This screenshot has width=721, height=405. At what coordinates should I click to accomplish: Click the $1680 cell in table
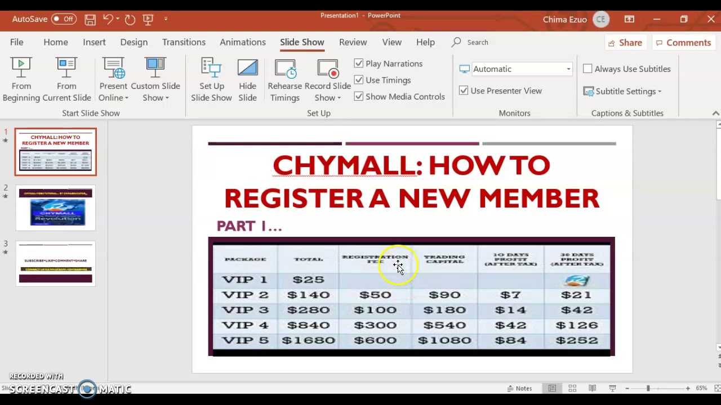pos(309,340)
